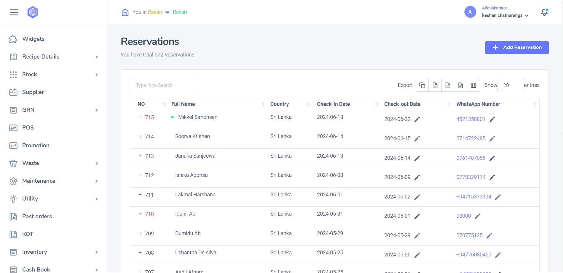Go to home via house icon

pyautogui.click(x=125, y=12)
